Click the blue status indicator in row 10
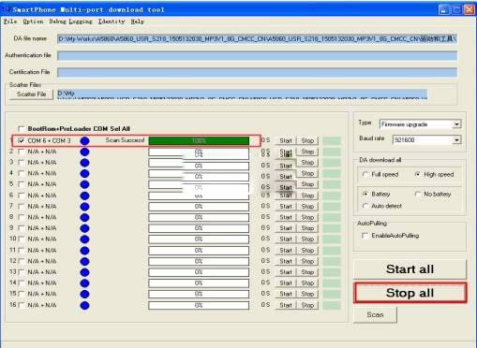This screenshot has height=348, width=477. point(84,239)
